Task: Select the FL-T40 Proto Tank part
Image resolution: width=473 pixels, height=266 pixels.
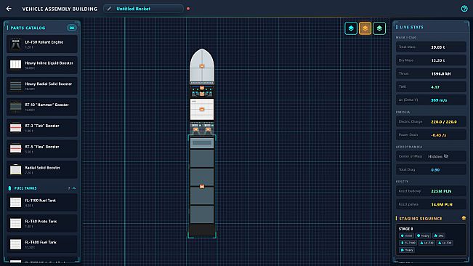Action: click(42, 223)
